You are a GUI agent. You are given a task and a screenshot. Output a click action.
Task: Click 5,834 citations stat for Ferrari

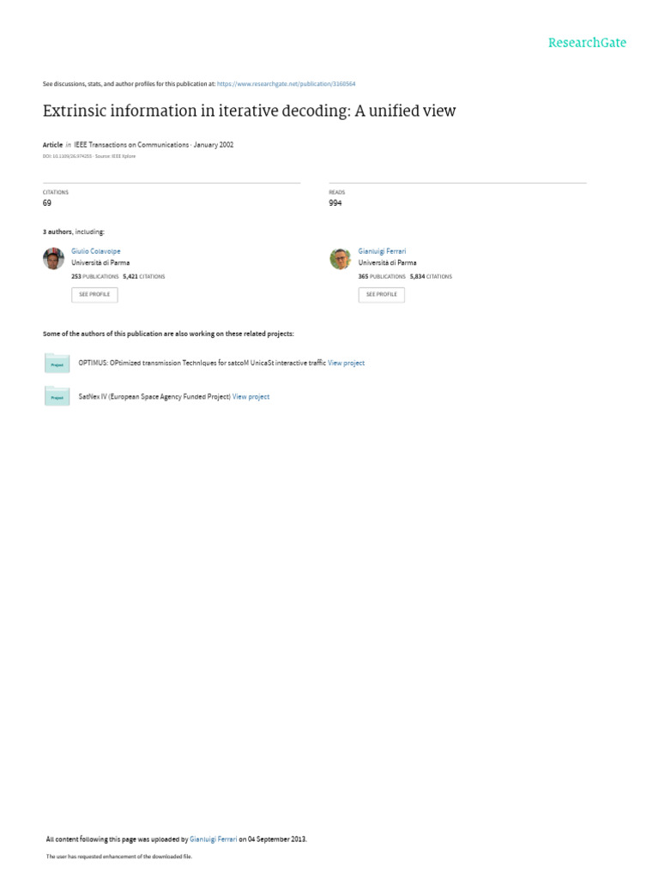[431, 277]
